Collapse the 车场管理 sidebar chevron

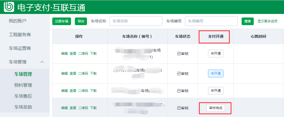coord(42,62)
